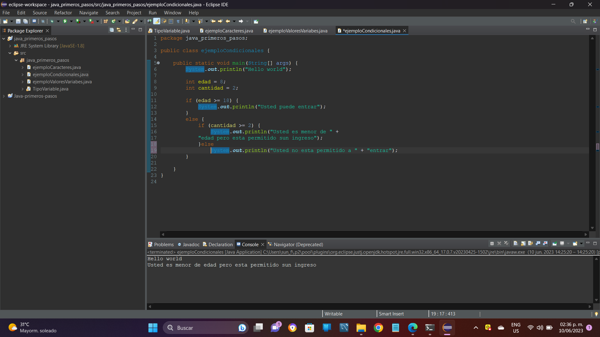600x337 pixels.
Task: Pin the editor with Pin Editor icon
Action: [x=256, y=21]
